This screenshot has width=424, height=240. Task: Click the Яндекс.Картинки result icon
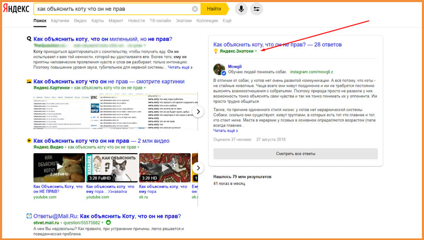point(29,81)
